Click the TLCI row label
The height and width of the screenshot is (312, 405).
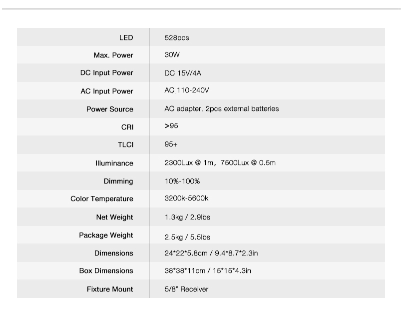click(x=124, y=145)
